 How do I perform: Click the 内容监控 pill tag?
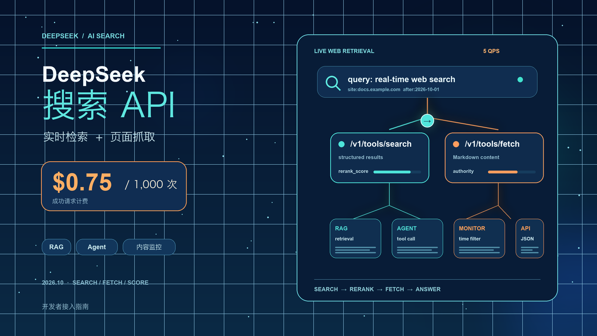(x=149, y=247)
